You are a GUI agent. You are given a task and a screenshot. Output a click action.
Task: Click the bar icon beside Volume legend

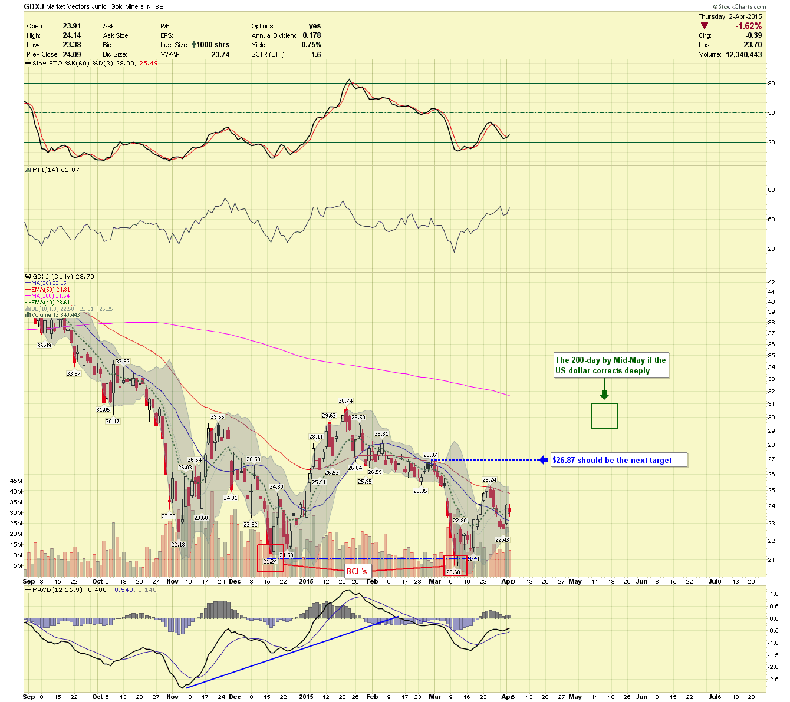(x=28, y=315)
